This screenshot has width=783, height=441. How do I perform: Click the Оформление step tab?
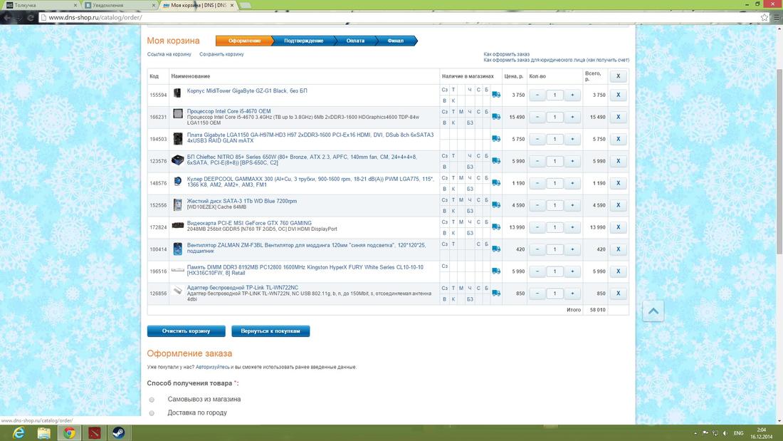point(244,41)
